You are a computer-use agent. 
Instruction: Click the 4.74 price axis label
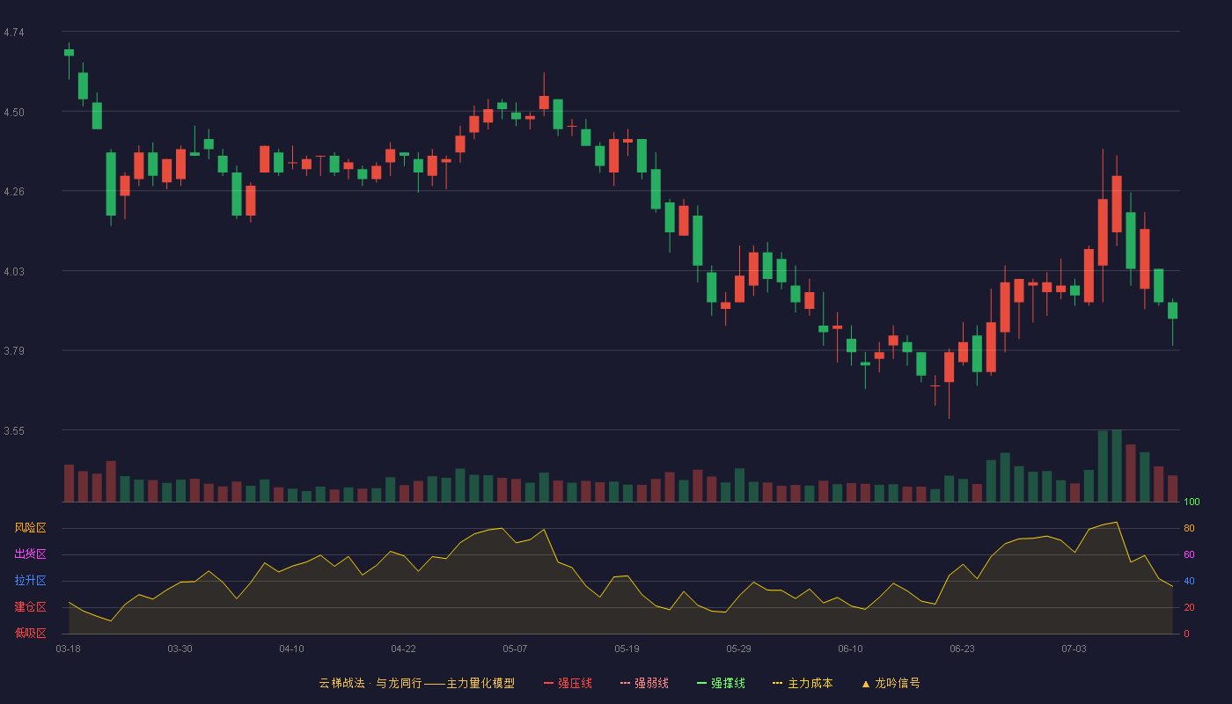click(14, 33)
